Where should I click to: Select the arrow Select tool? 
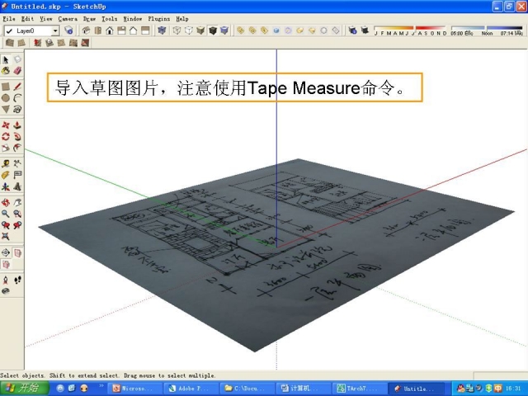coord(6,60)
